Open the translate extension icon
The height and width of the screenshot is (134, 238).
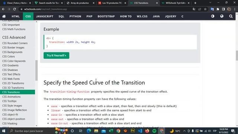pyautogui.click(x=212, y=9)
